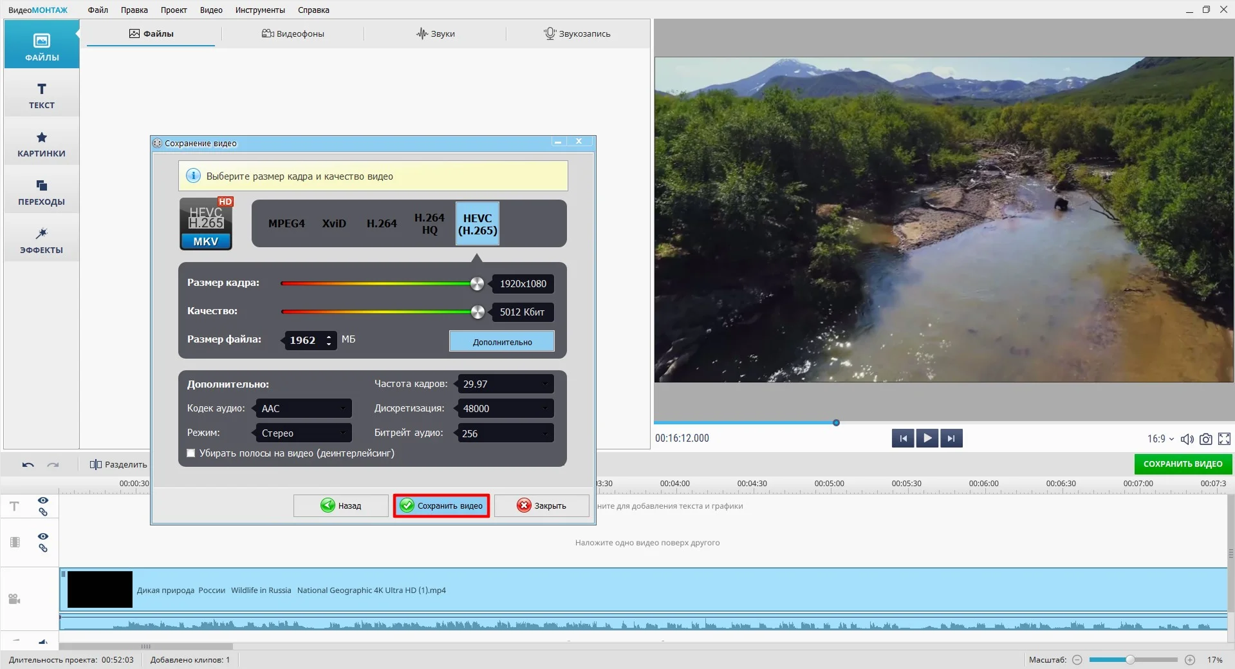Click the zoom out minus icon
Image resolution: width=1235 pixels, height=669 pixels.
coord(1077,660)
